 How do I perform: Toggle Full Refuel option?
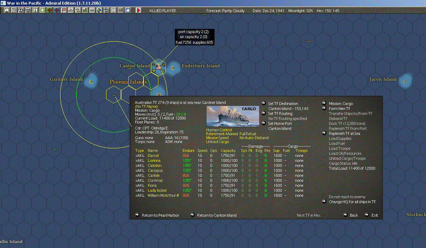click(x=248, y=134)
